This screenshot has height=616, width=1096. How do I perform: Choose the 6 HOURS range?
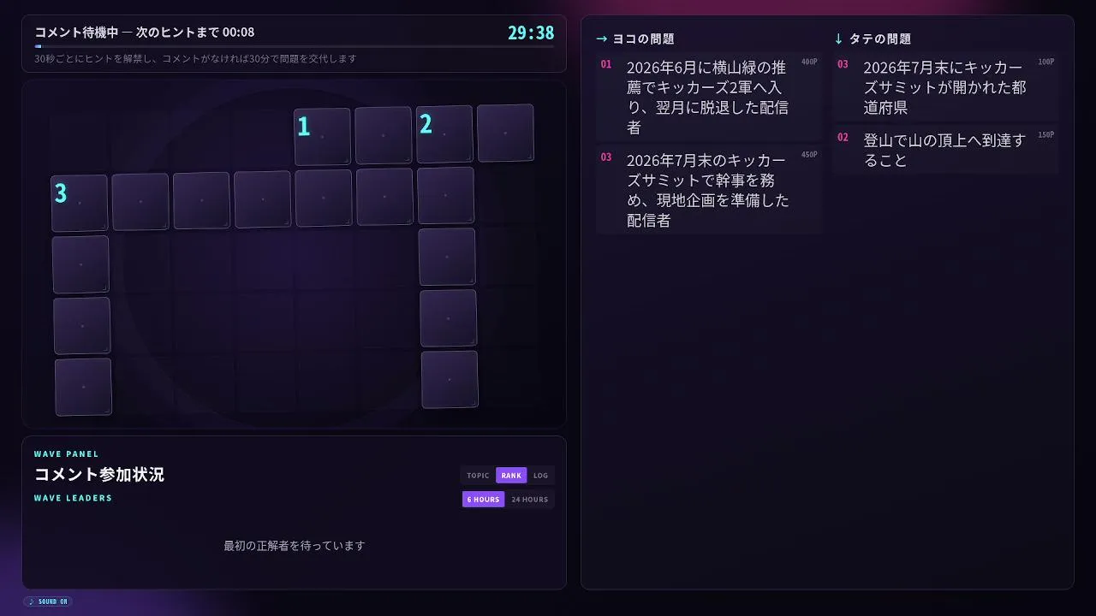pyautogui.click(x=484, y=500)
